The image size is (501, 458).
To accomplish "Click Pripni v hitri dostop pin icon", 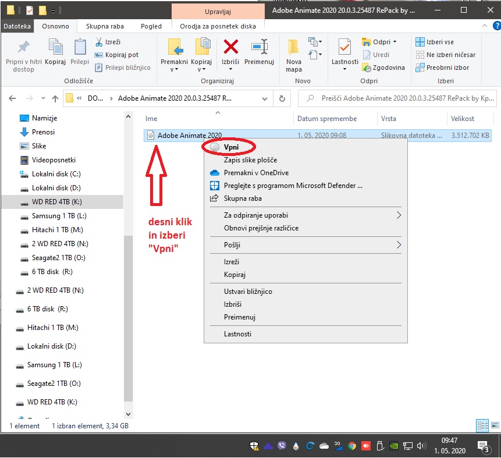I will click(24, 47).
